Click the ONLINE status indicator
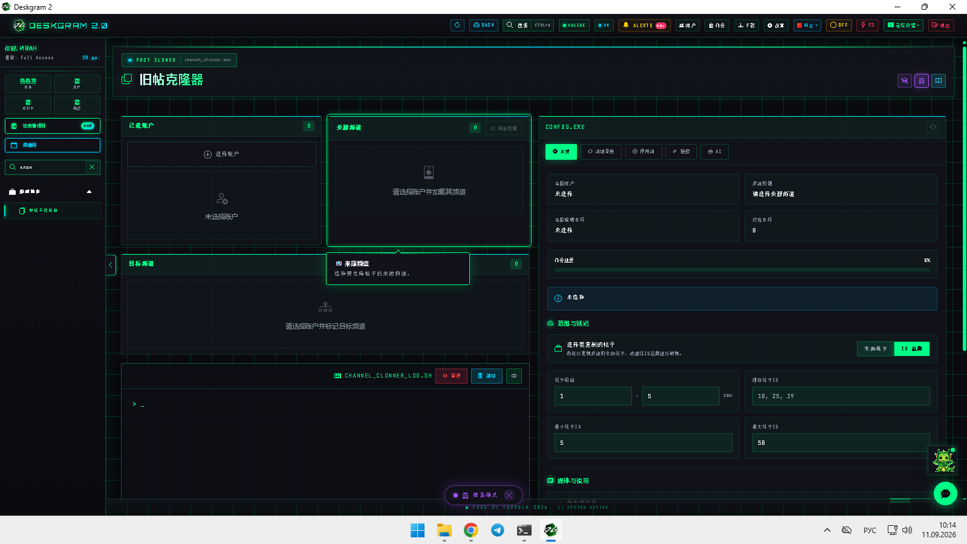 [574, 25]
